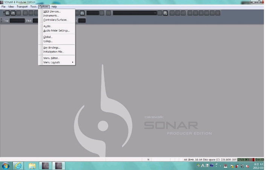Open the Transport menu
Screen dimensions: 273x170
(x=22, y=7)
